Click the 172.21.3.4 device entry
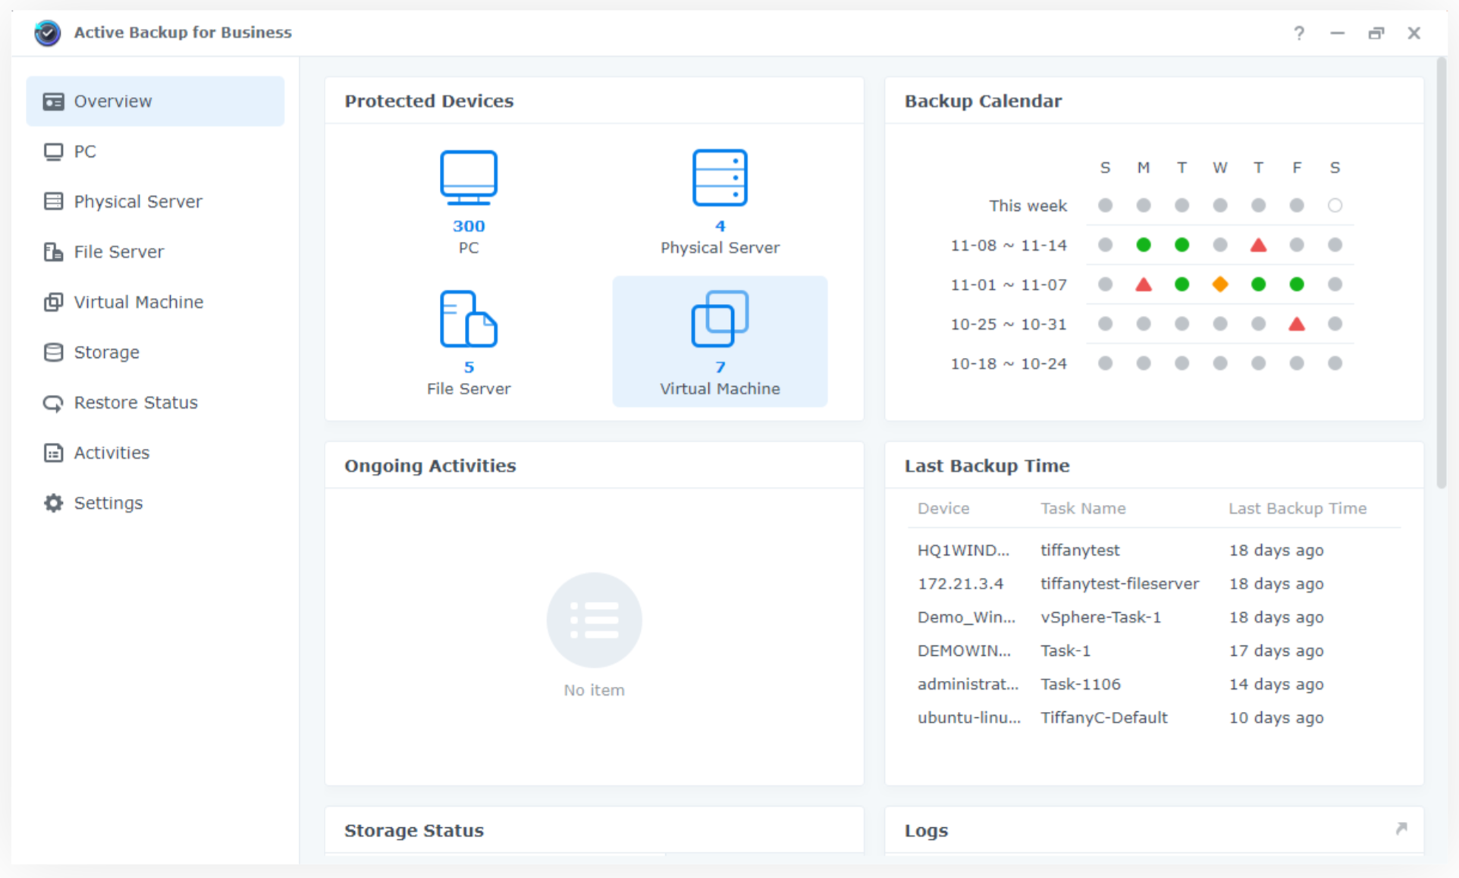This screenshot has width=1459, height=878. [x=960, y=584]
